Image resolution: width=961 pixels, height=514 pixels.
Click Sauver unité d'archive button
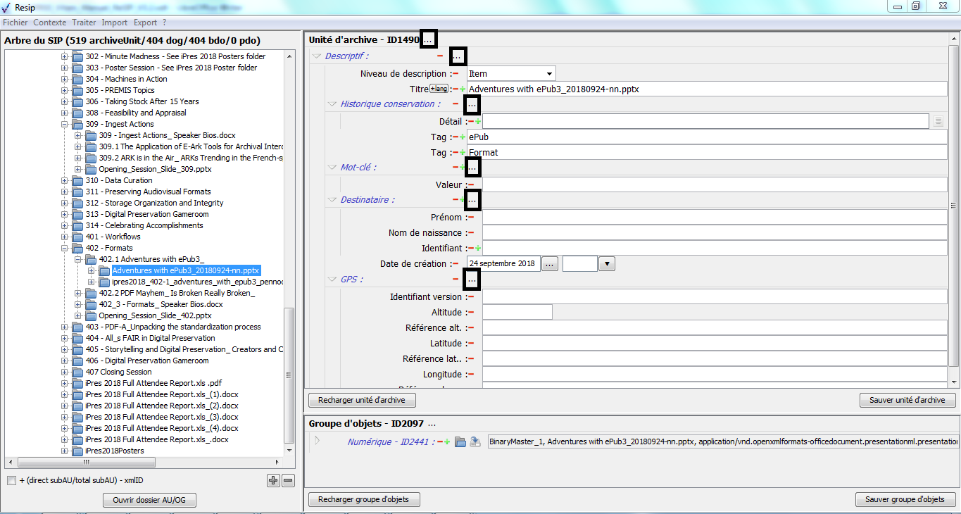(x=907, y=400)
